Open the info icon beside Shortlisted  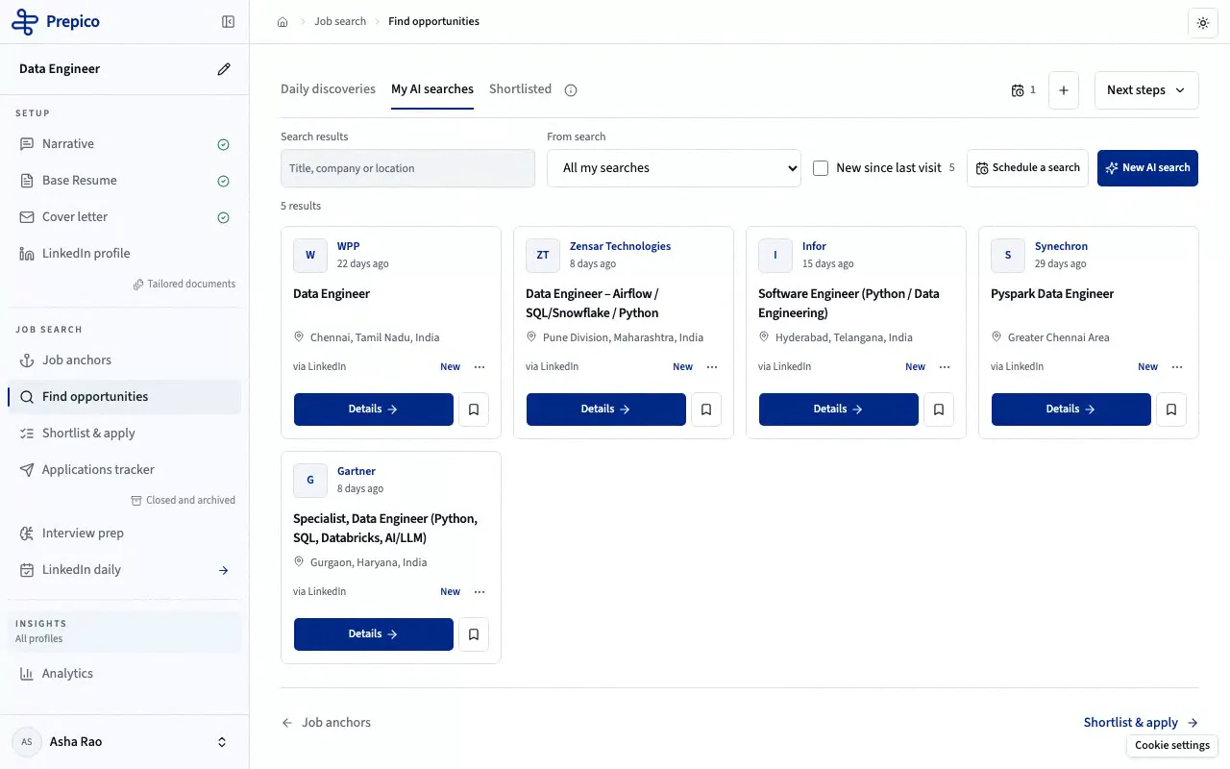tap(571, 90)
